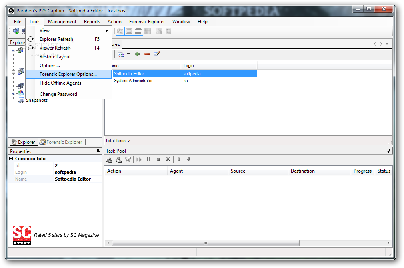The width and height of the screenshot is (404, 268).
Task: Click the Task Pool horizontal scrollbar thumb
Action: (x=206, y=243)
